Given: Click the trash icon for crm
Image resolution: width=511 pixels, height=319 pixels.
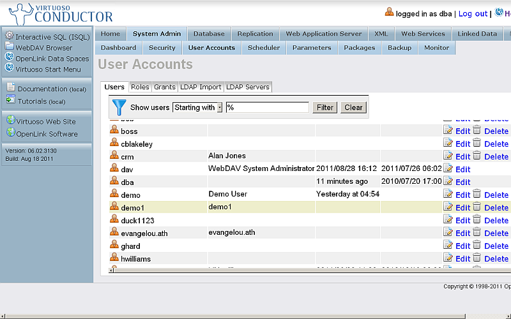Looking at the screenshot, I should point(477,155).
